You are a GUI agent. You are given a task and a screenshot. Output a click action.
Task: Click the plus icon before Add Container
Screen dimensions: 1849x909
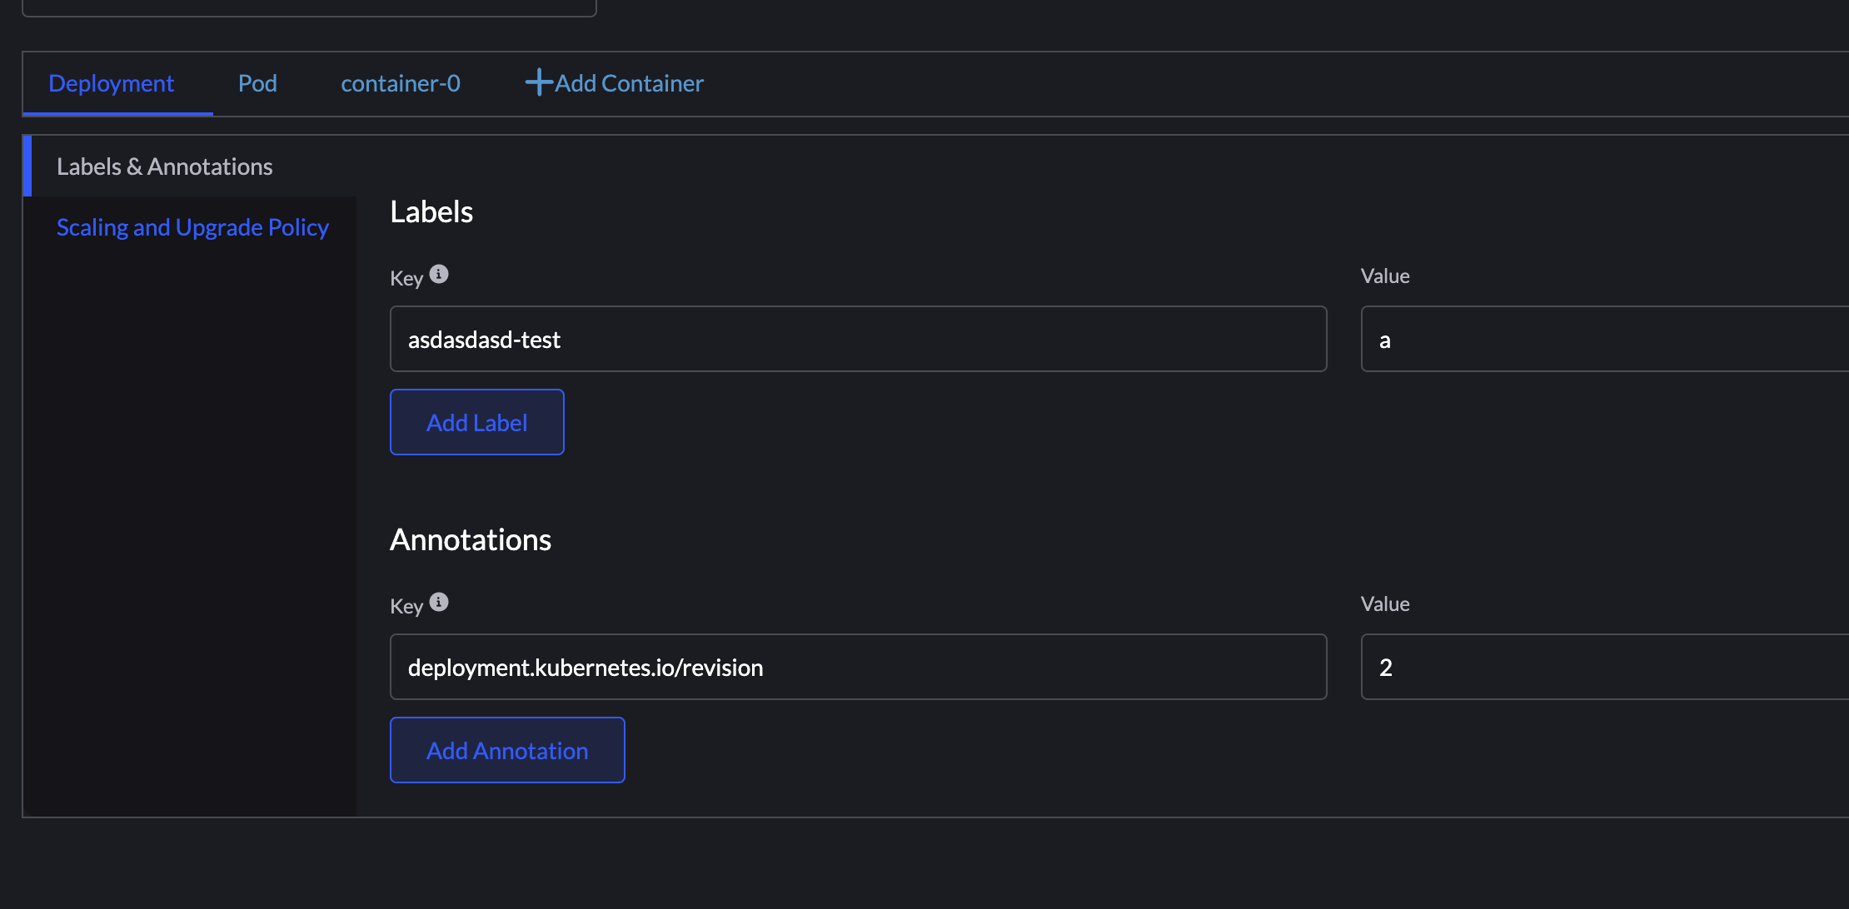(x=539, y=82)
